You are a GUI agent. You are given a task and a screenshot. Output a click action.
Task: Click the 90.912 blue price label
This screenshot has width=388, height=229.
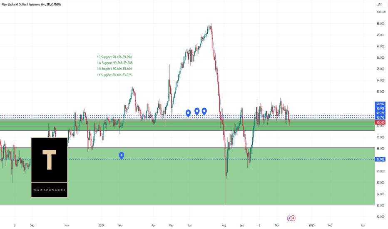point(381,104)
